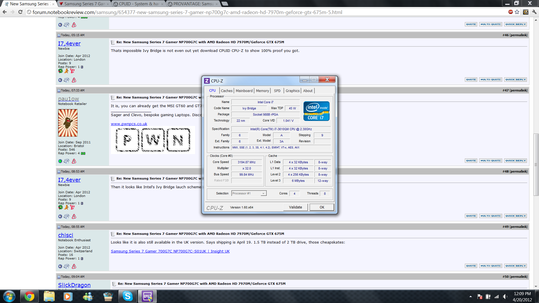
Task: Click the report post icon in I7,4ever's 08:53 AM post
Action: coord(74,217)
